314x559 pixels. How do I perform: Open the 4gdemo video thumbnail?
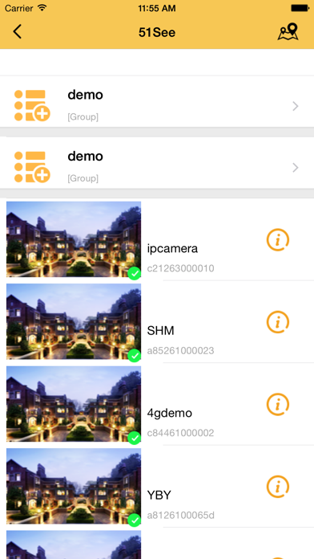(74, 404)
